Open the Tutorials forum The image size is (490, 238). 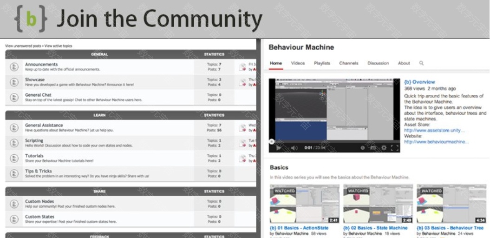click(34, 155)
